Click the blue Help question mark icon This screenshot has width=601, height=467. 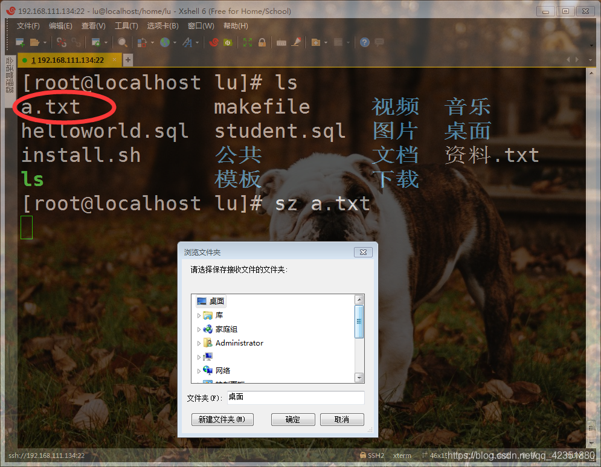coord(365,42)
